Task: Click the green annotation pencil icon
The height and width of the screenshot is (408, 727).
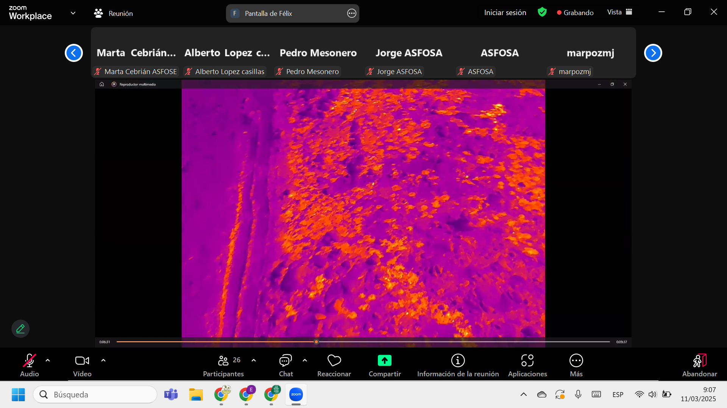Action: [x=20, y=329]
